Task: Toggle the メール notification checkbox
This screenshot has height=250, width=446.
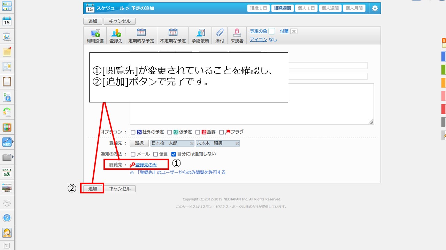Action: pyautogui.click(x=133, y=154)
